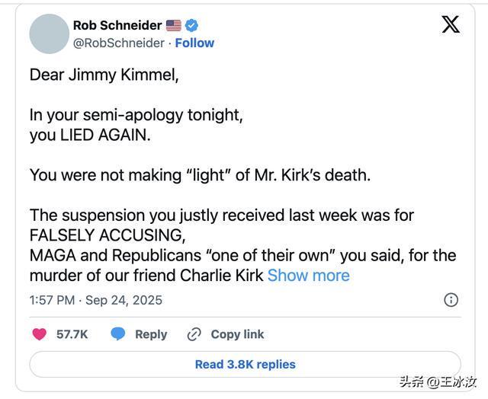The width and height of the screenshot is (488, 399).
Task: Click the blue verified checkmark badge
Action: pyautogui.click(x=192, y=25)
